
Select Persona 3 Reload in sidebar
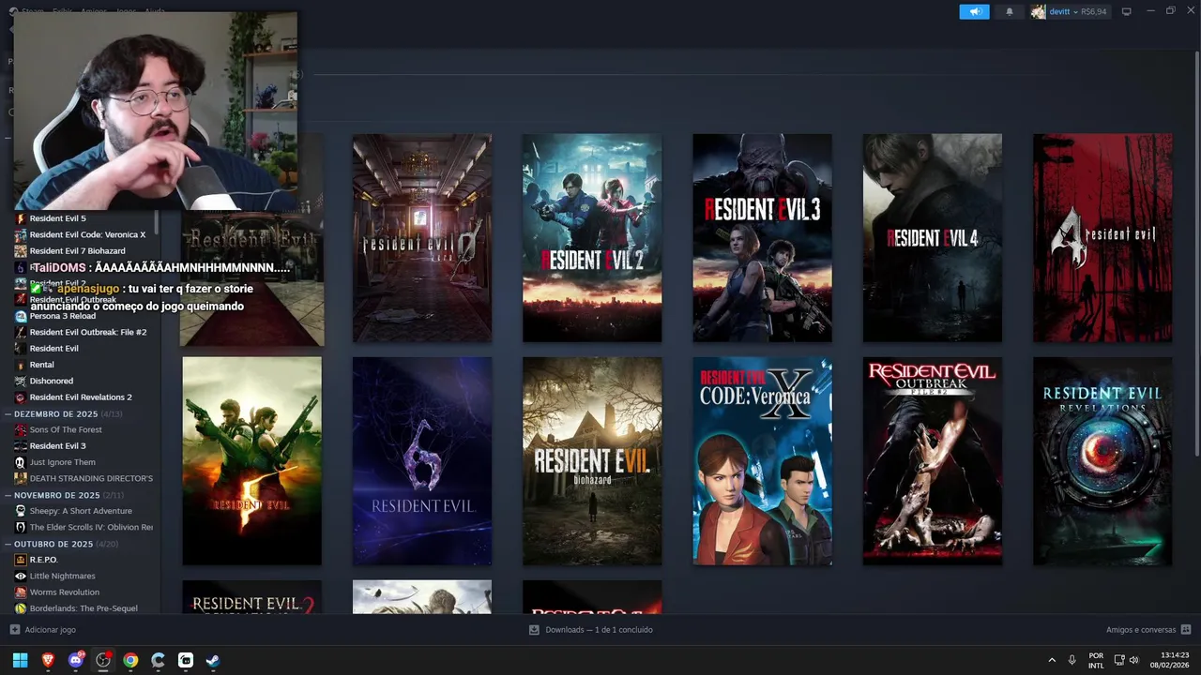(62, 316)
